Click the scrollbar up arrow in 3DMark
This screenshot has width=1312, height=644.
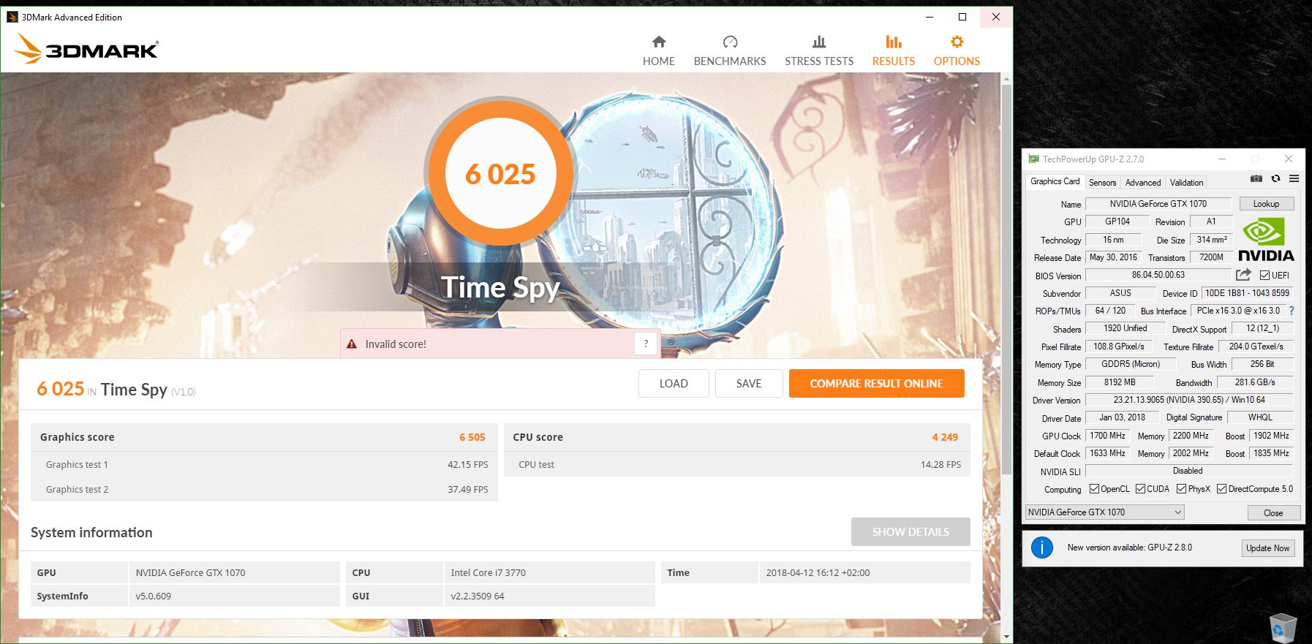click(x=1006, y=78)
